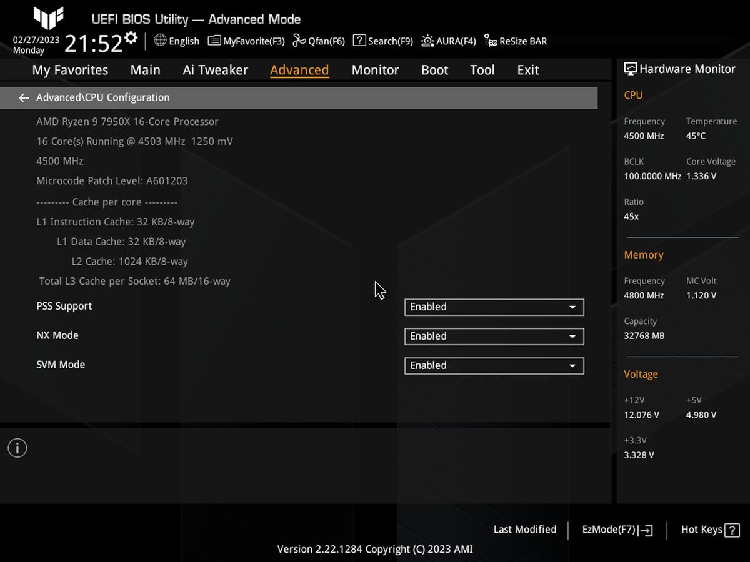Select the Advanced tab
The width and height of the screenshot is (750, 562).
pos(299,70)
